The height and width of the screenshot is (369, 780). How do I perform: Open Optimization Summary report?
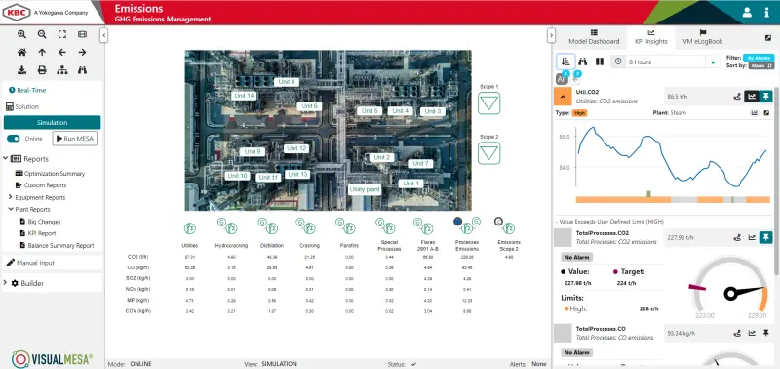pyautogui.click(x=51, y=174)
